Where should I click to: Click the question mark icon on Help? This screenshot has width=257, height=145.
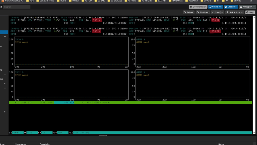tap(247, 12)
